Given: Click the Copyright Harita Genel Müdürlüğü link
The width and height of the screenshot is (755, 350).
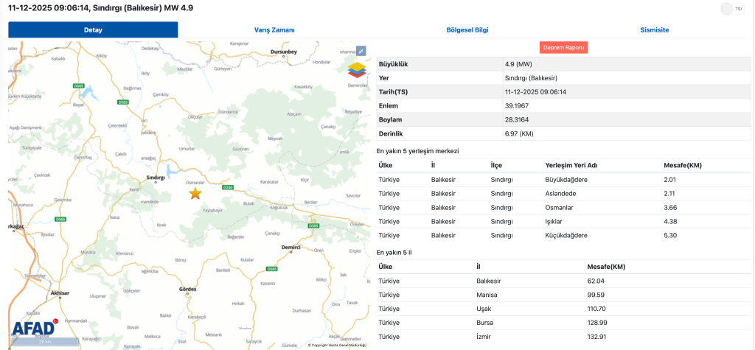Looking at the screenshot, I should 337,345.
